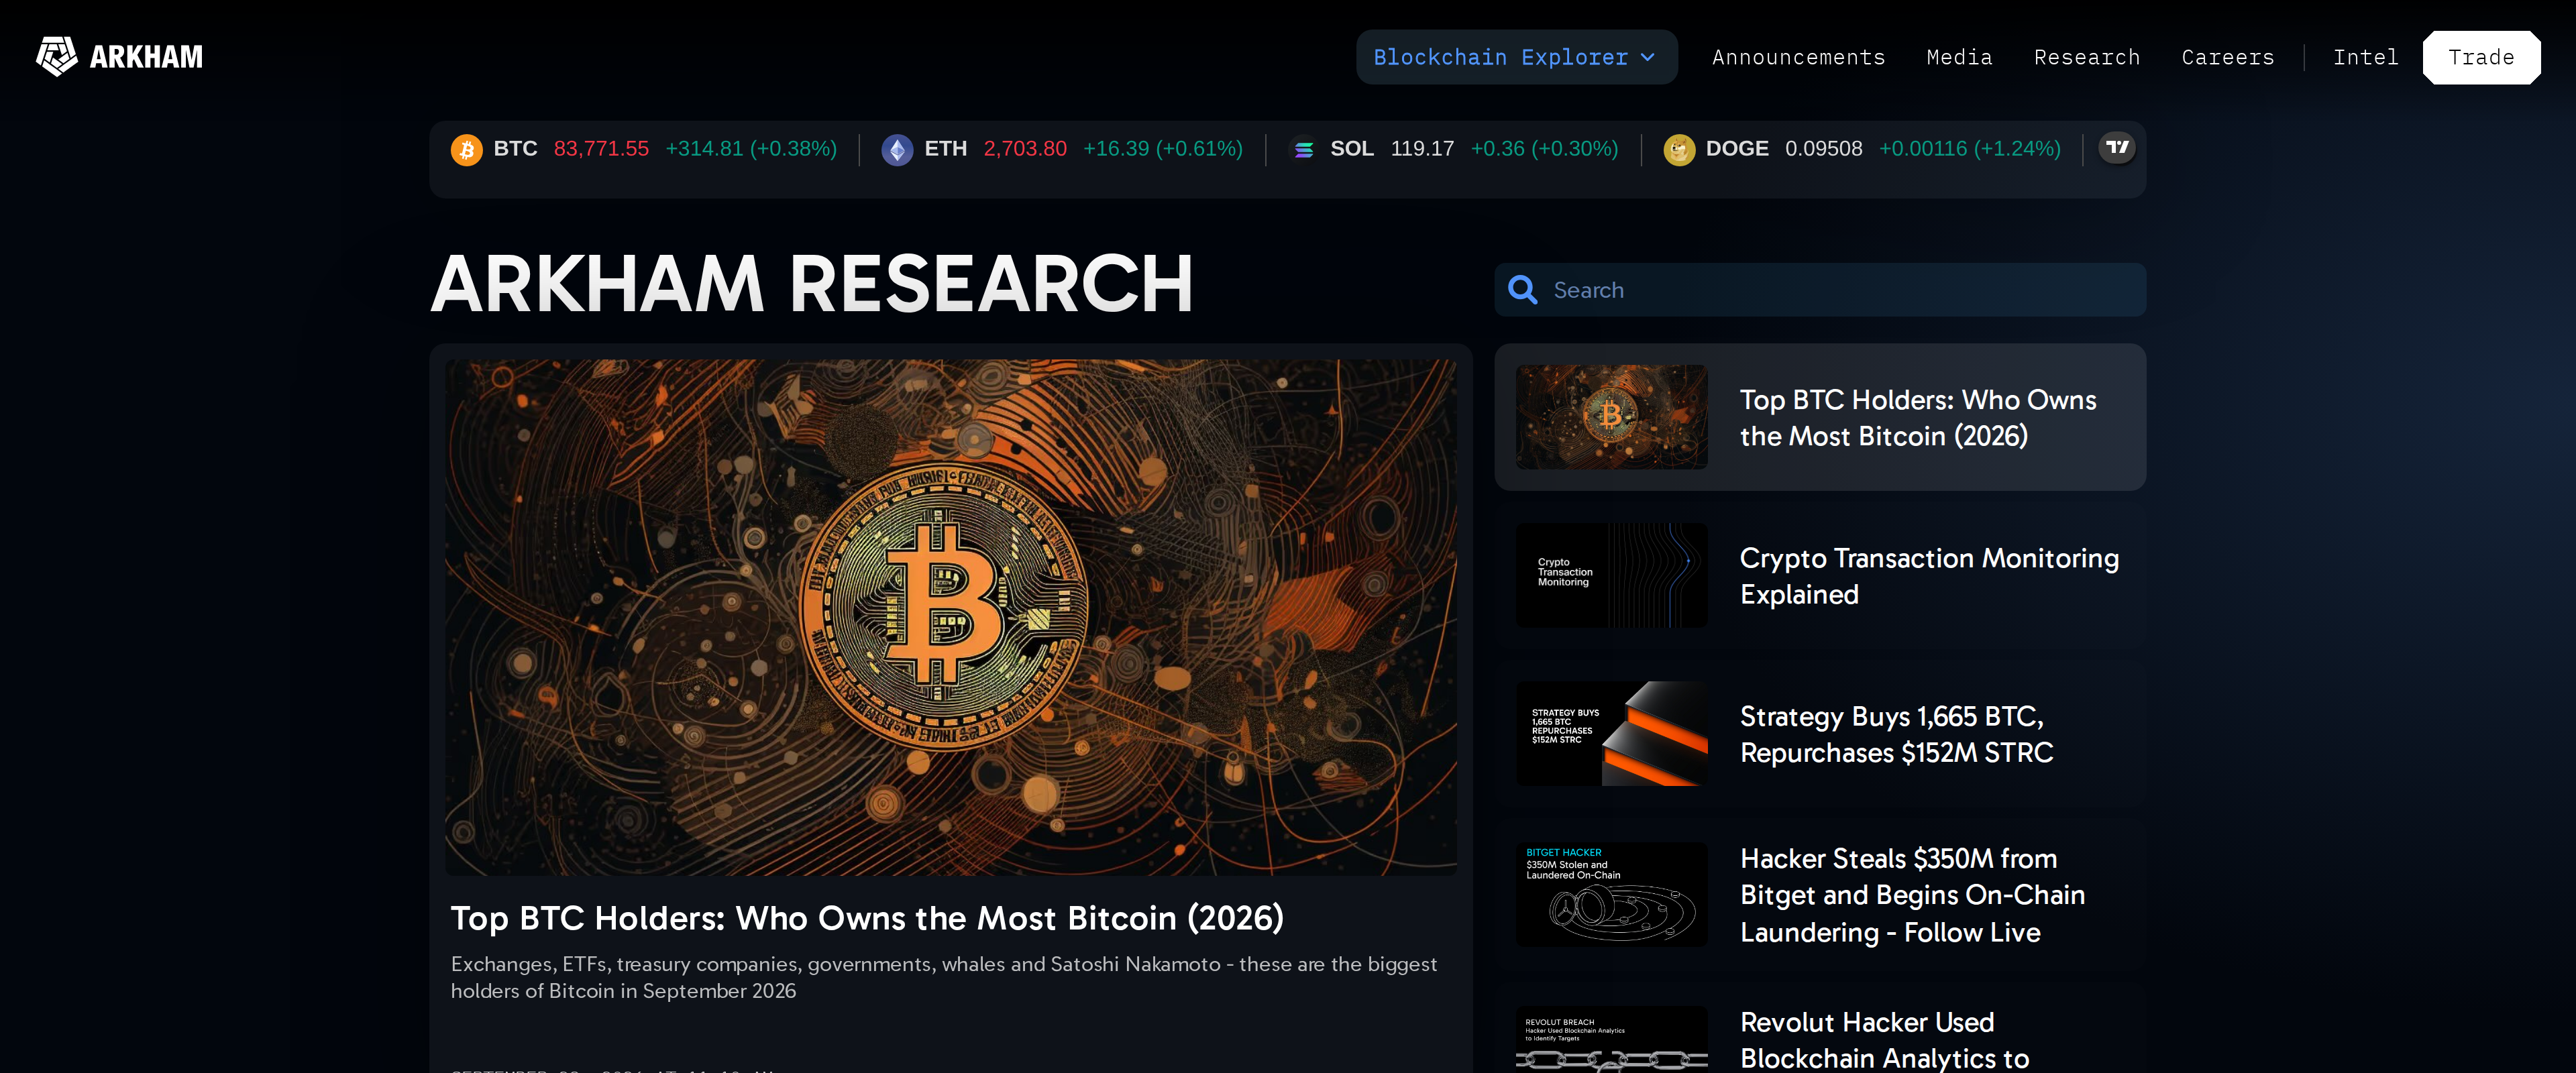Click the ETH change +16.39 (+0.61%)
The width and height of the screenshot is (2576, 1073).
(x=1163, y=149)
